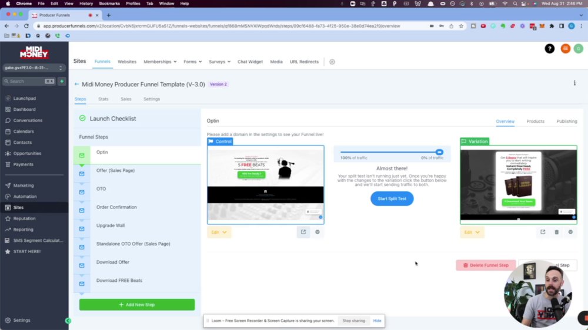588x330 pixels.
Task: Open the funnel Settings tab
Action: coord(152,99)
